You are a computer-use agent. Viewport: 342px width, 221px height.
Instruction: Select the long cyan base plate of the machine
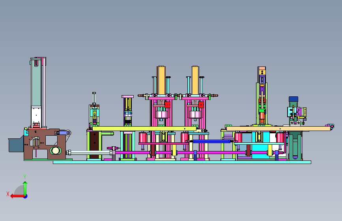182,162
